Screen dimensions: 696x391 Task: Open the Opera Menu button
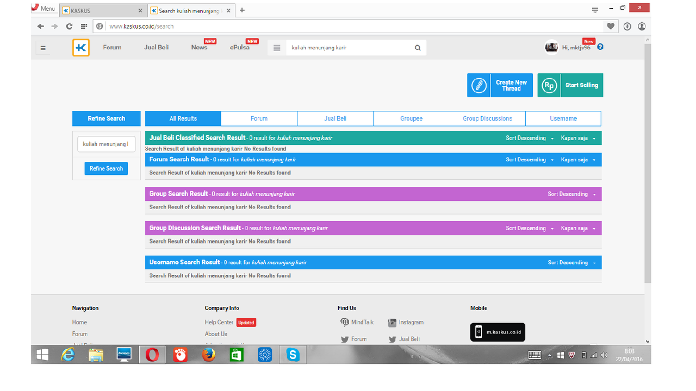click(43, 8)
